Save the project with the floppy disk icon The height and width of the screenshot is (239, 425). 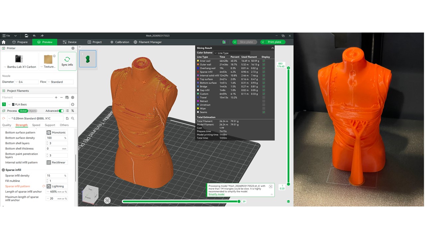pyautogui.click(x=26, y=36)
